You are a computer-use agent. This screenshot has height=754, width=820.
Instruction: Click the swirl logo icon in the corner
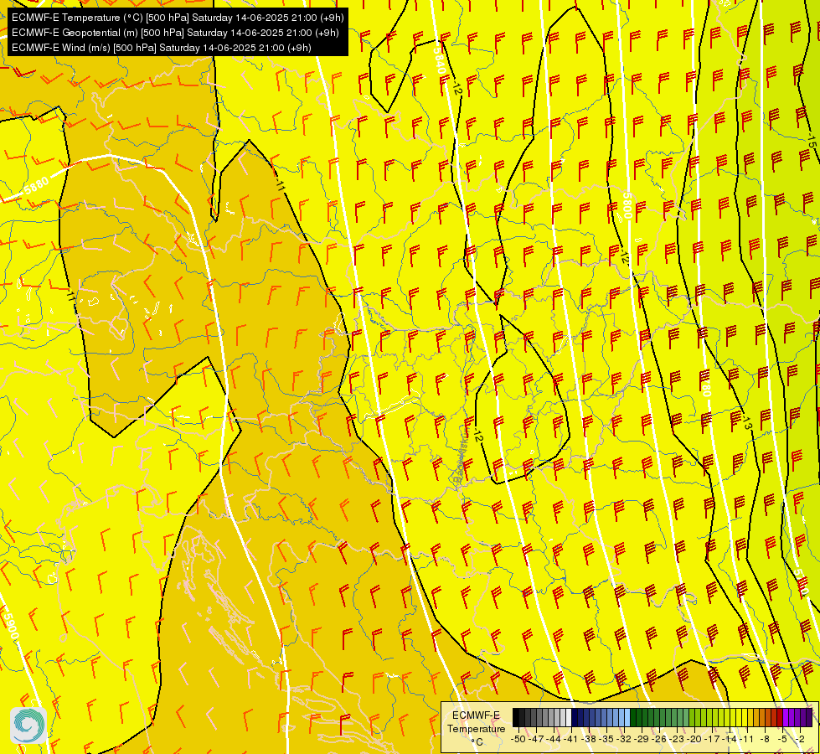(28, 726)
